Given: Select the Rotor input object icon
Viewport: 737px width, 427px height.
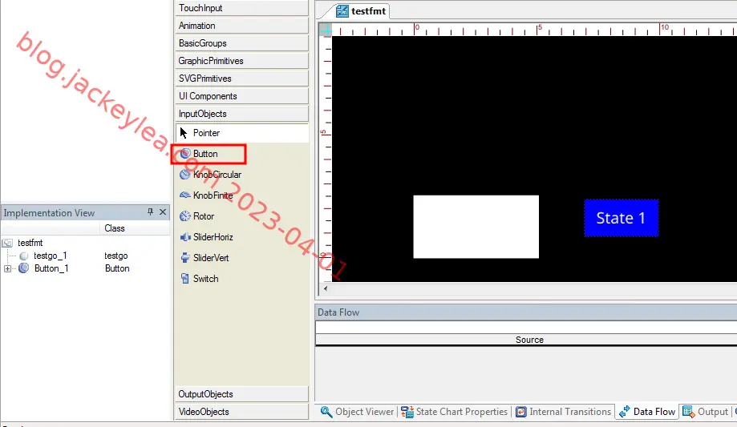Looking at the screenshot, I should [x=185, y=216].
